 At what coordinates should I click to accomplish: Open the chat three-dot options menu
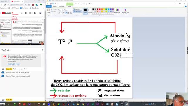pos(42,50)
